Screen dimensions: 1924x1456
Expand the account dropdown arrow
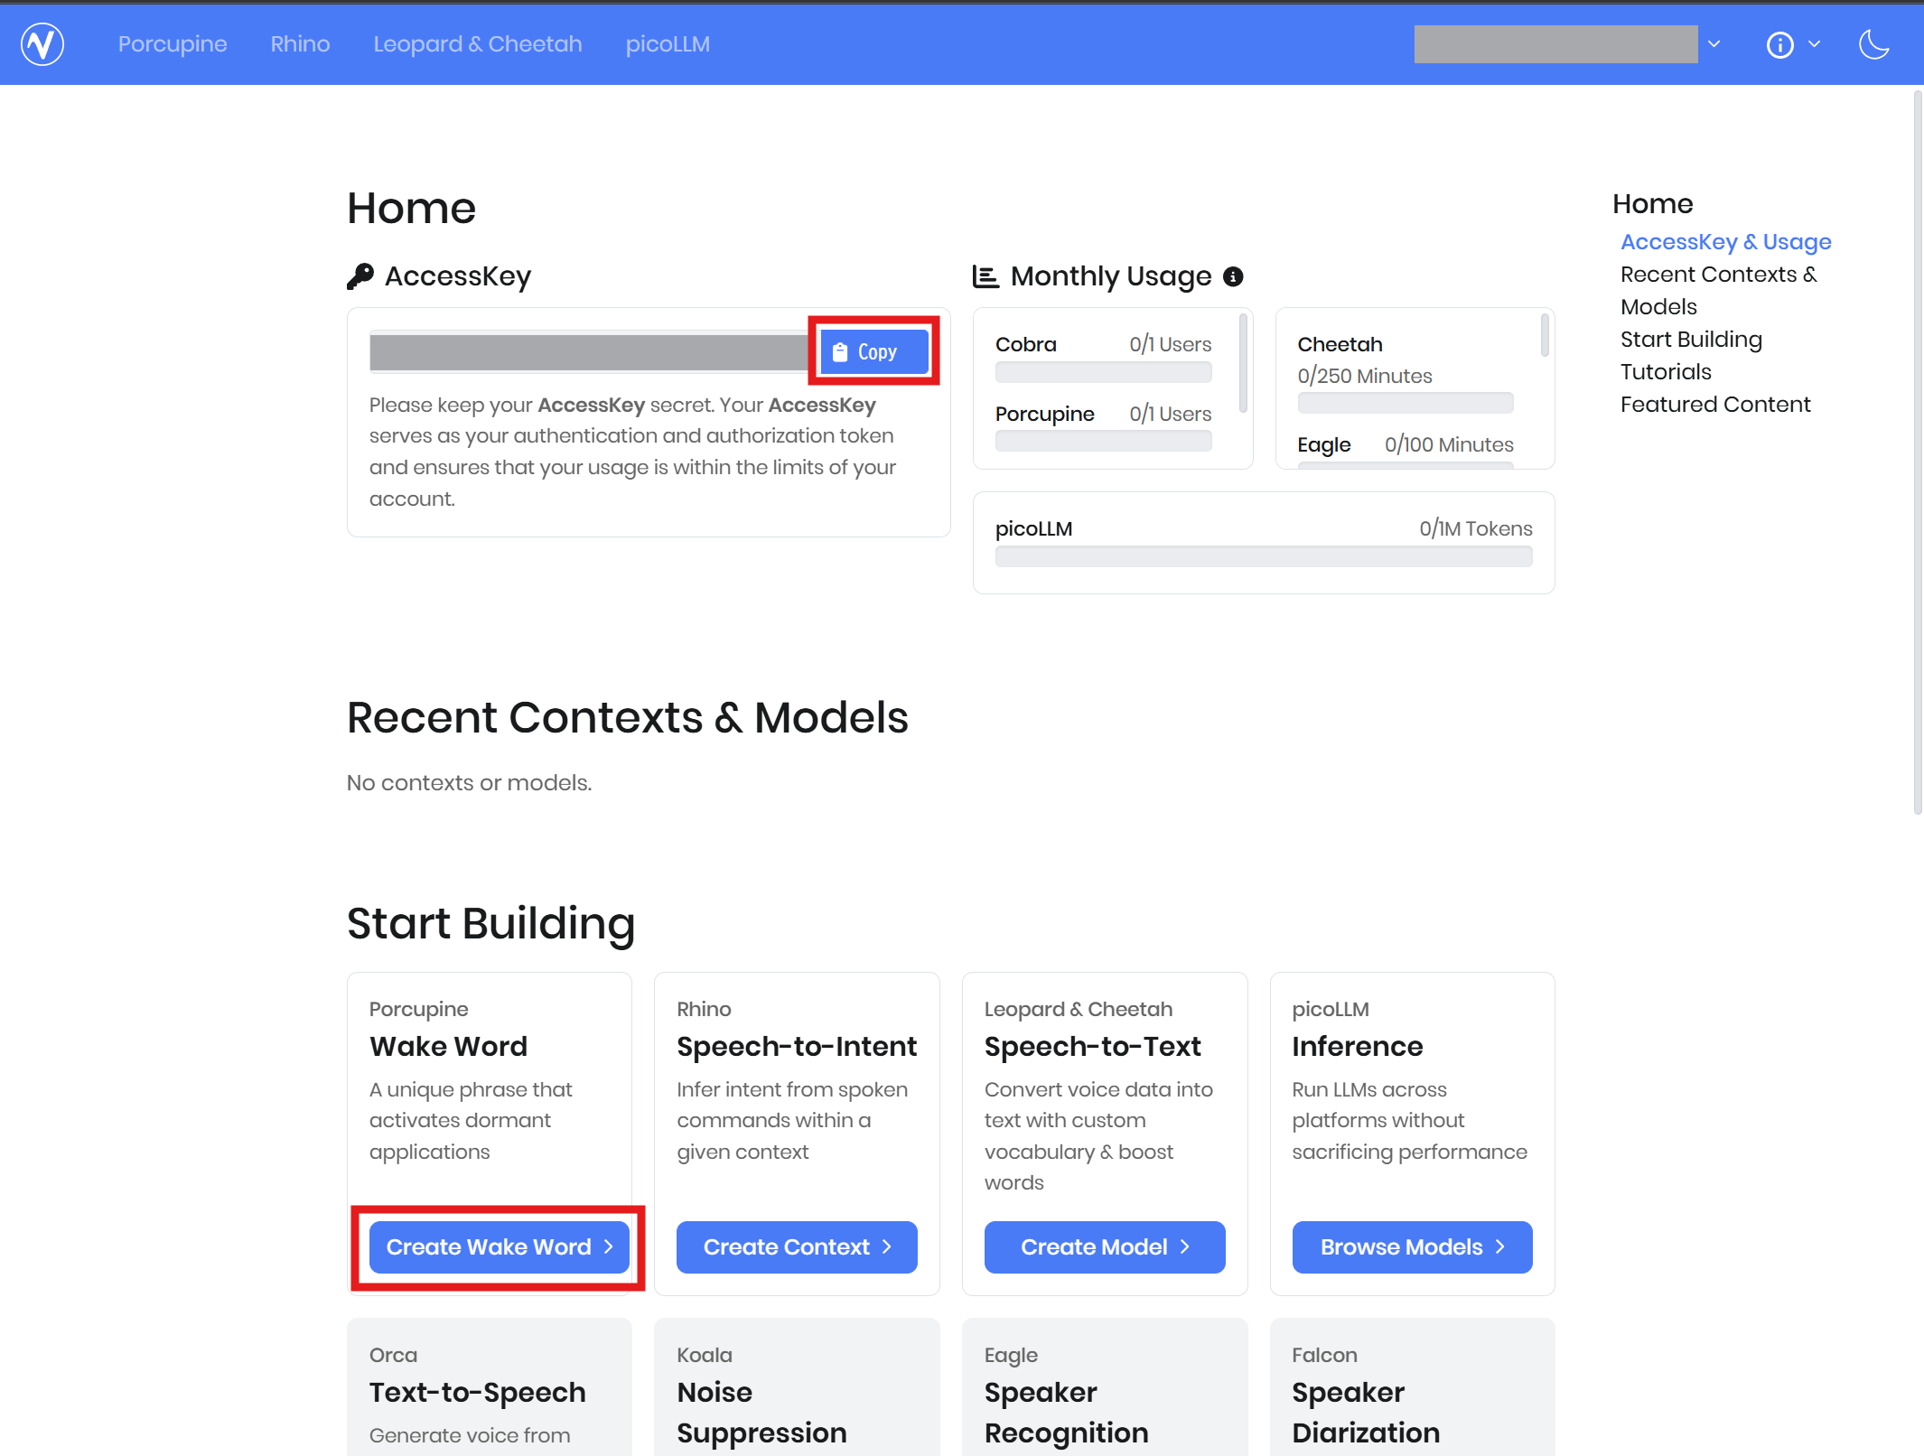tap(1714, 44)
